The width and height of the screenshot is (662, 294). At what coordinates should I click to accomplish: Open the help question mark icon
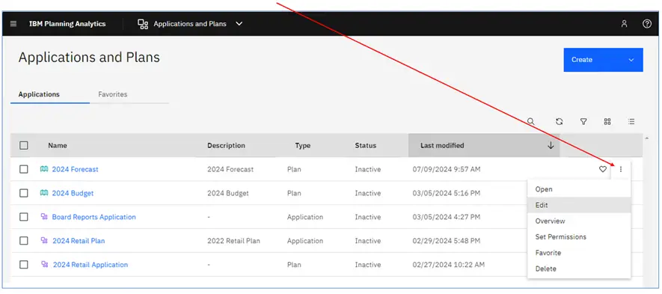pyautogui.click(x=647, y=24)
